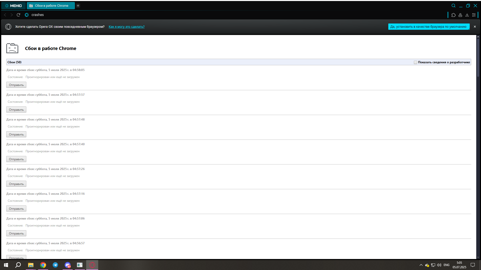Open Google Chrome from taskbar
Screen dimensions: 481x270
(x=43, y=265)
